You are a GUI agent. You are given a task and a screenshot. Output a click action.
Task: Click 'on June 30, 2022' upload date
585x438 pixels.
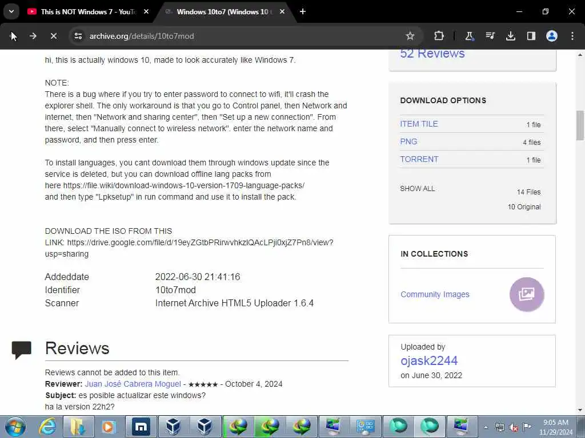tap(431, 375)
